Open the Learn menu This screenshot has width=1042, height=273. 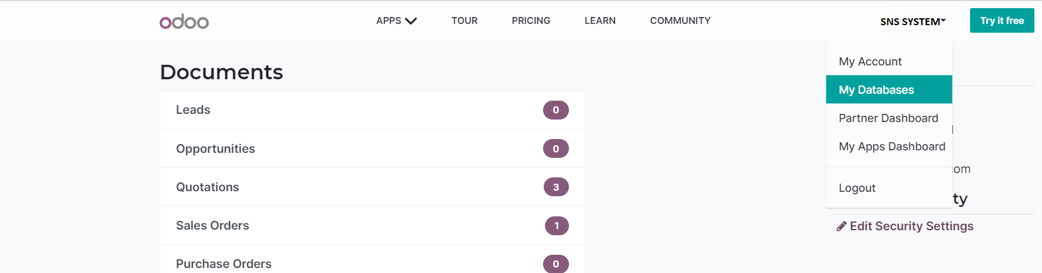click(600, 21)
